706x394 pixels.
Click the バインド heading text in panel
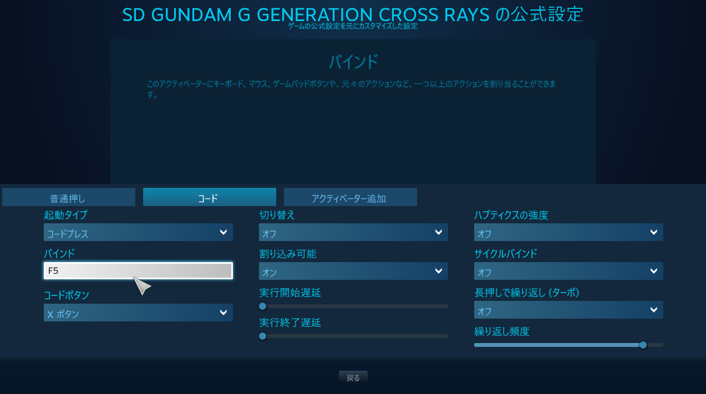353,62
